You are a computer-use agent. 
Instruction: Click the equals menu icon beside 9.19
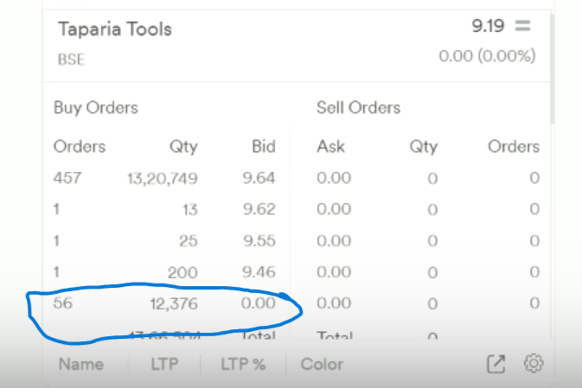pyautogui.click(x=522, y=26)
